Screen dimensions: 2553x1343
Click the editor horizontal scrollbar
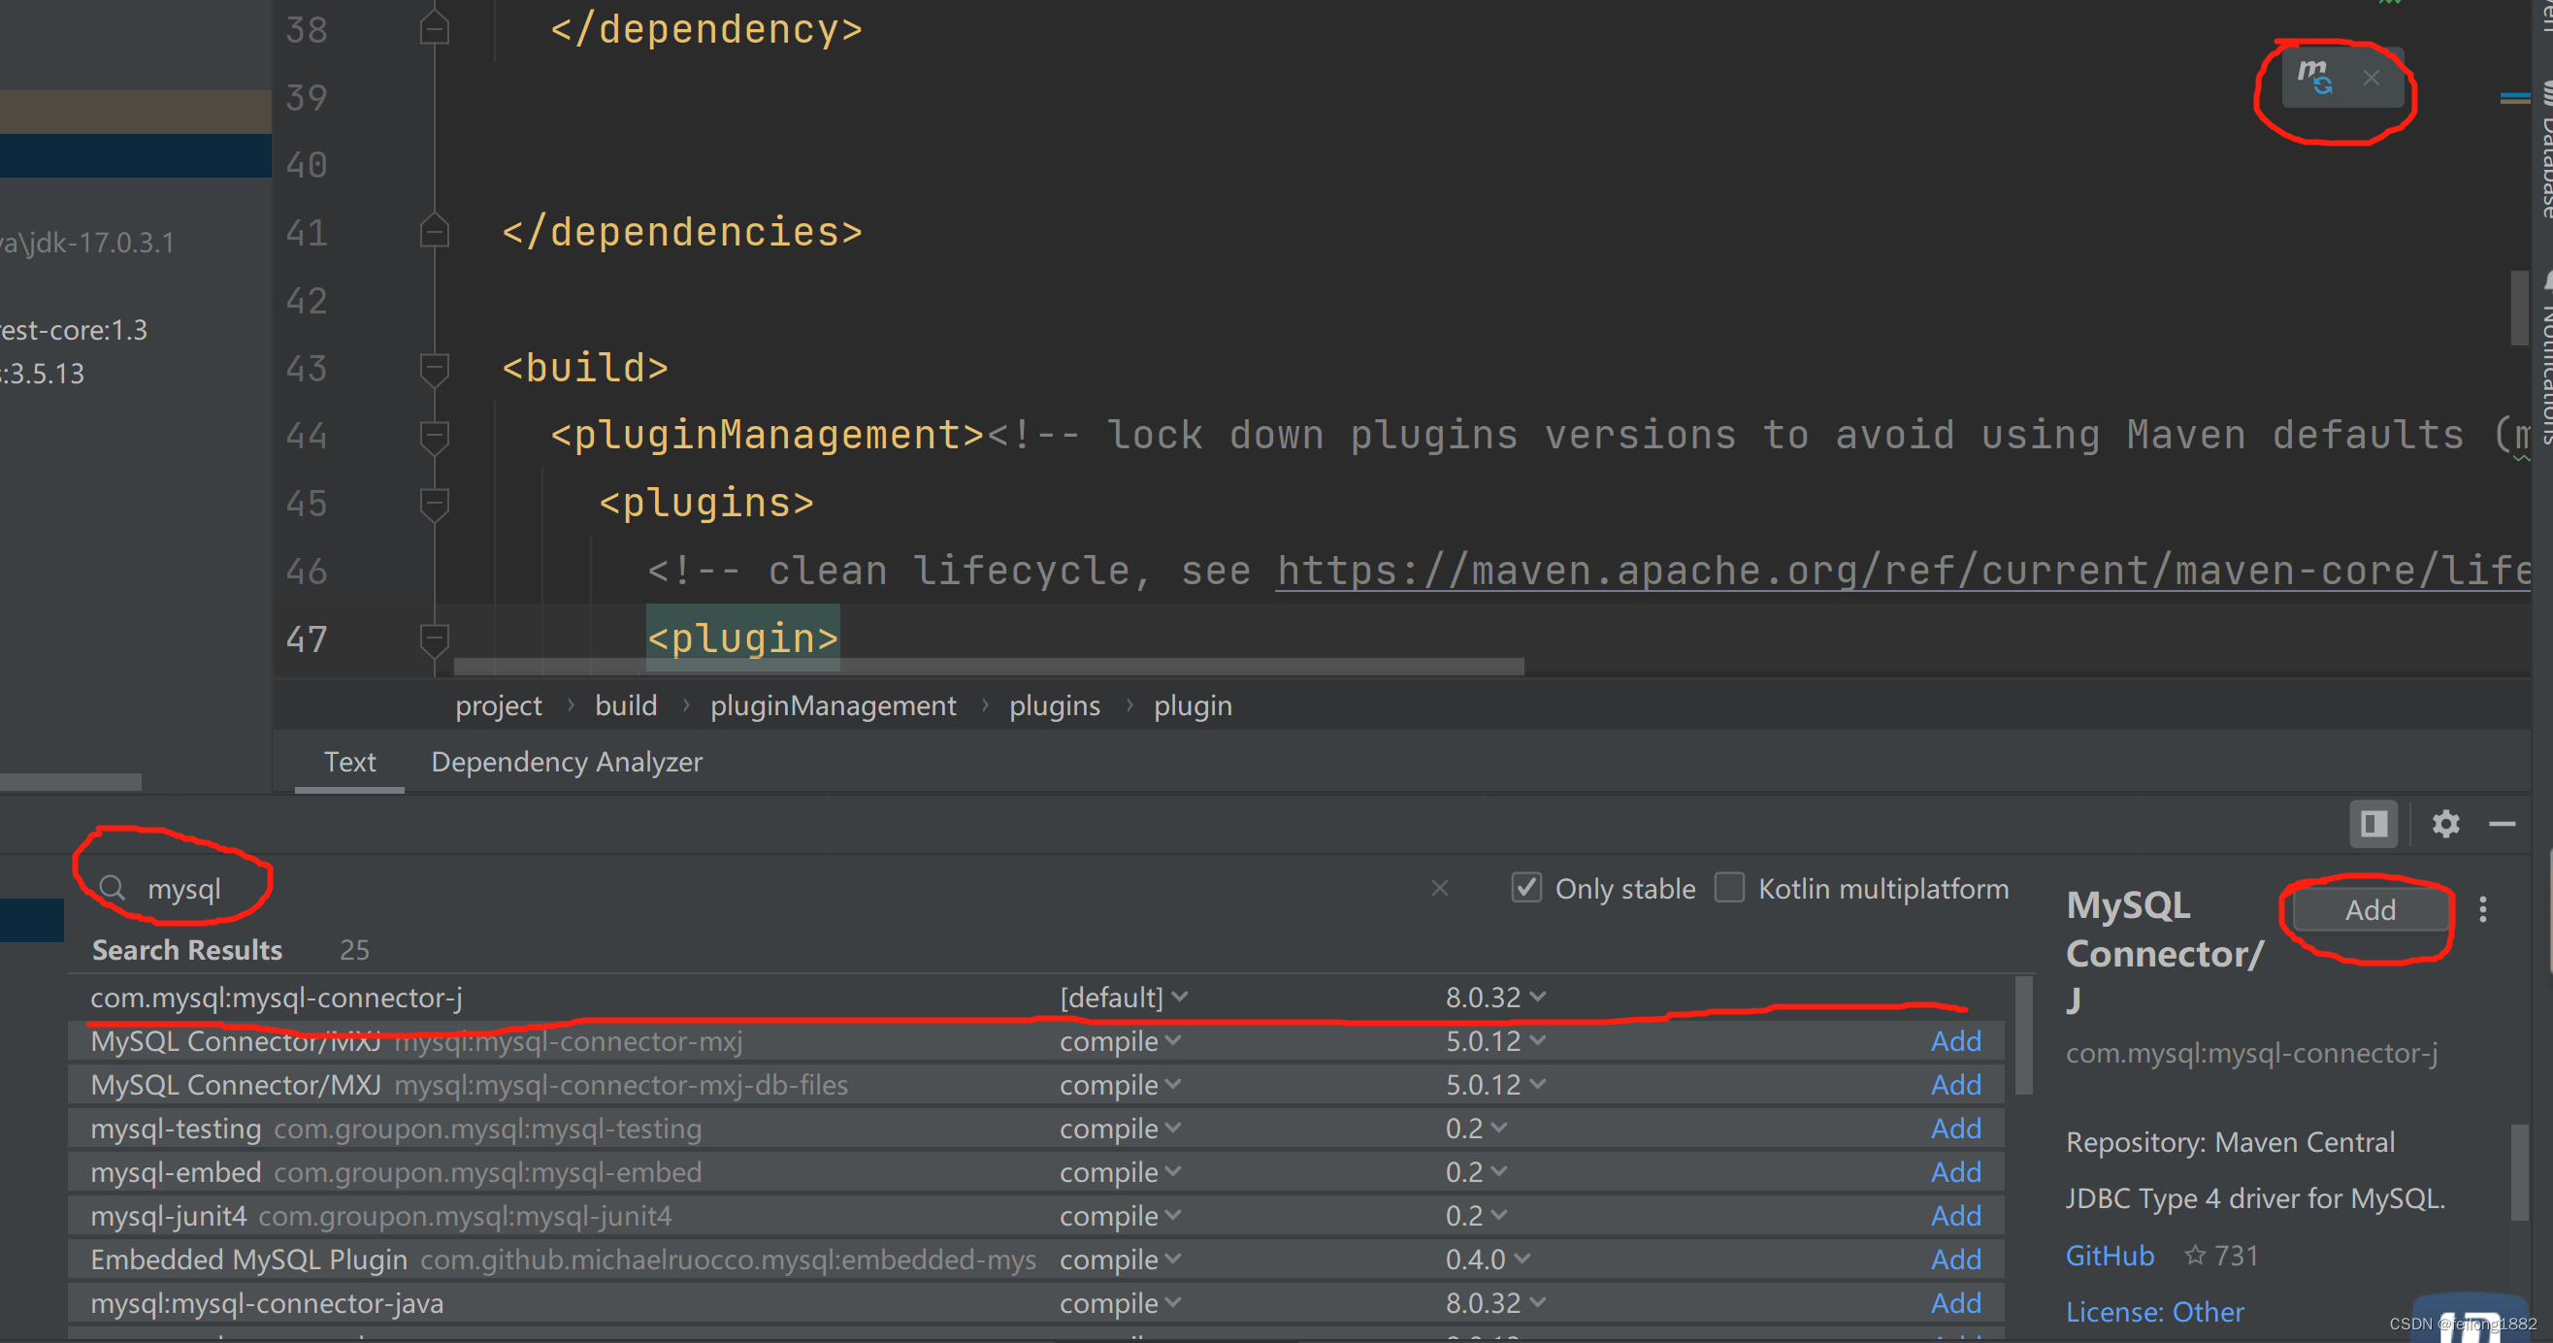tap(989, 666)
